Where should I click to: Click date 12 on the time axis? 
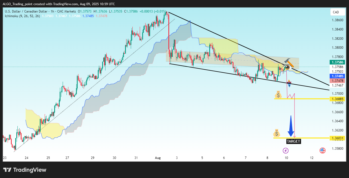(x=312, y=158)
